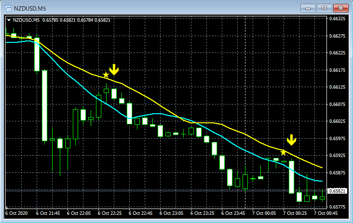Click the 6 Oct 22:05 time label

coord(79,213)
